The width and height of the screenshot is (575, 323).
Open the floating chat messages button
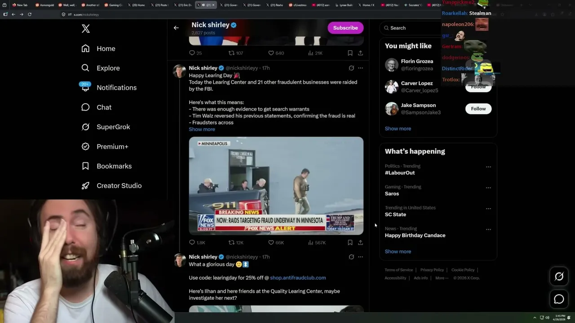coord(559,299)
